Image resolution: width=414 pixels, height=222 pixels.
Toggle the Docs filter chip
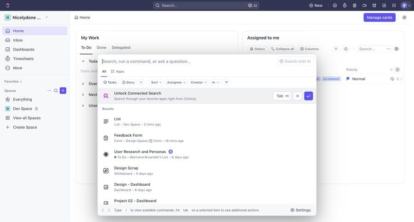[128, 83]
